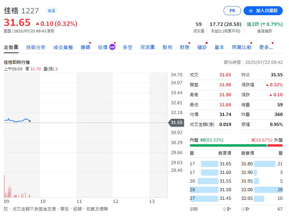This screenshot has width=289, height=216.
Task: Click the 均價 value 31.74
Action: point(225,115)
